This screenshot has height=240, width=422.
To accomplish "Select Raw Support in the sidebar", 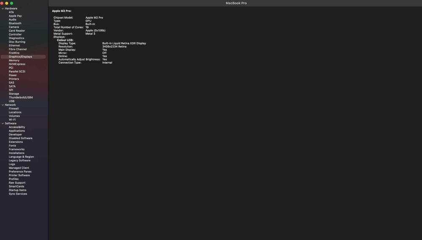I will tap(17, 183).
